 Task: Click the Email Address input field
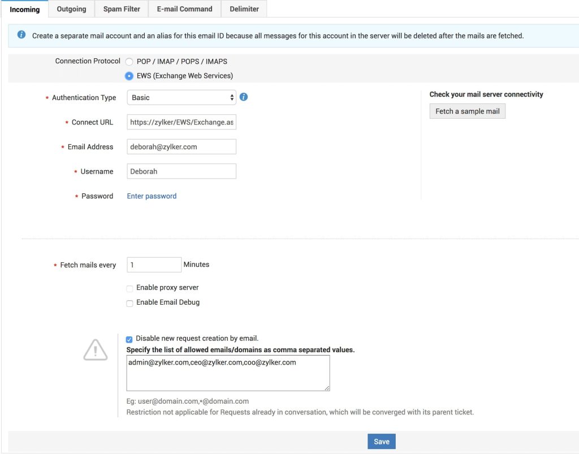tap(182, 146)
